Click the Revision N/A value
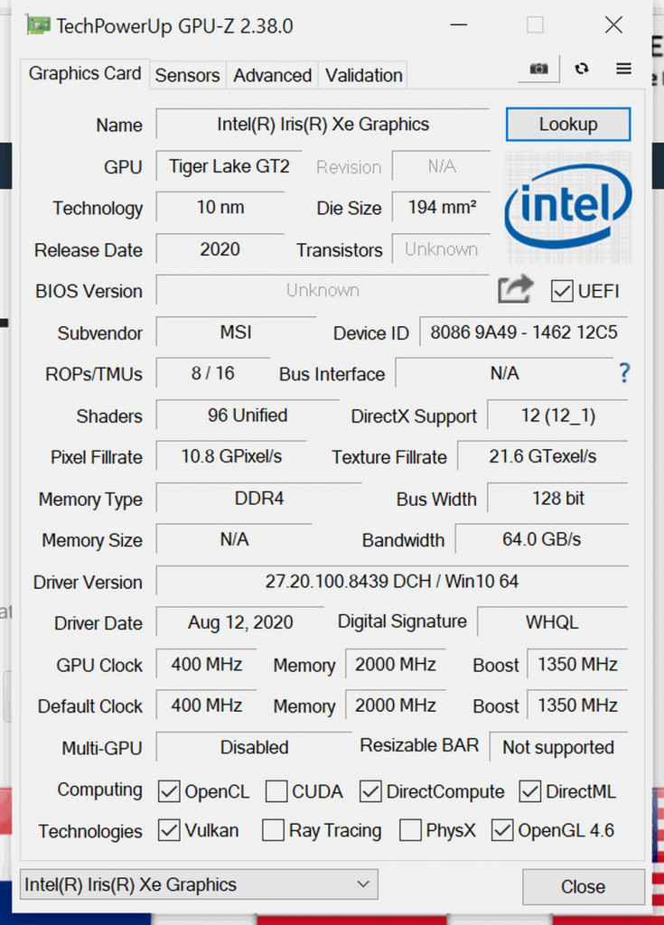This screenshot has height=925, width=664. 442,166
